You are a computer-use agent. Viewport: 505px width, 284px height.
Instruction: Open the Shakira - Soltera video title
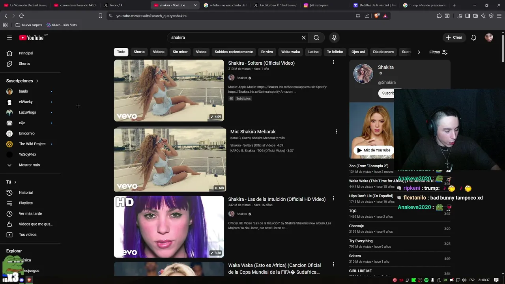261,63
